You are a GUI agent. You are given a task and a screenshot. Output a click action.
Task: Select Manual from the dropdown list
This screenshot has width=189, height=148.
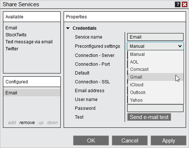click(x=155, y=54)
